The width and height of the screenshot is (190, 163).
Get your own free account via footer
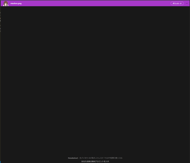pos(95,161)
